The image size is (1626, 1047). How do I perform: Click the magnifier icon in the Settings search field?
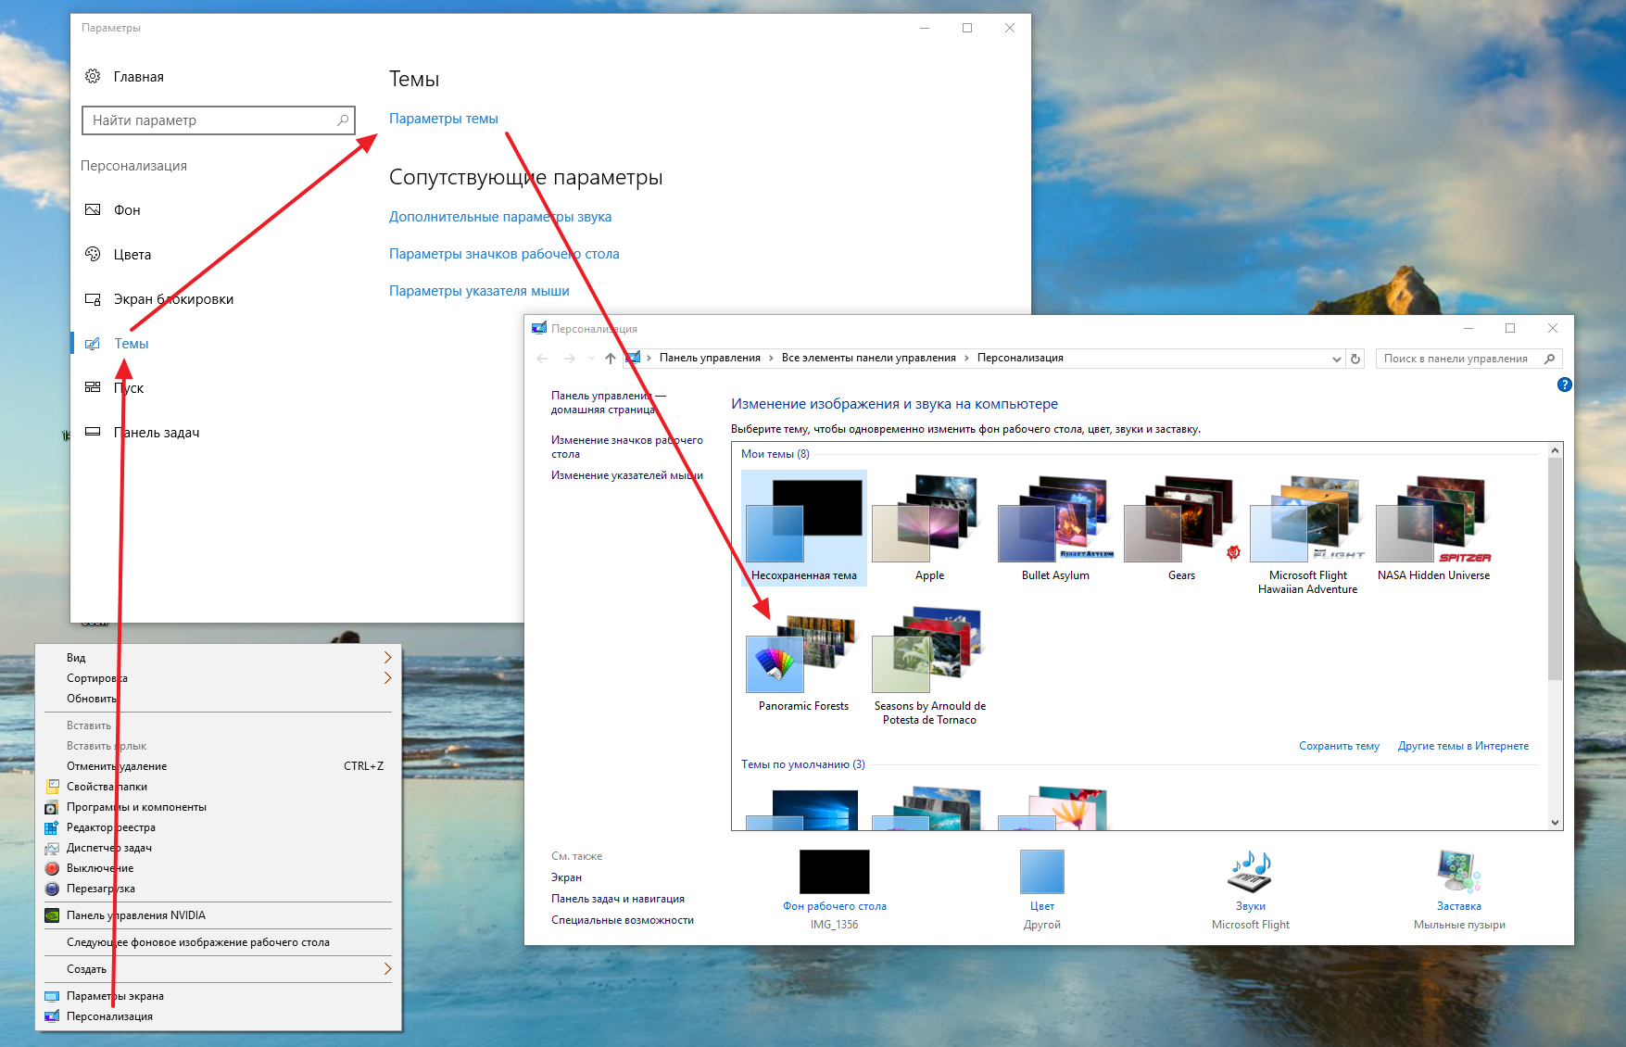point(343,120)
